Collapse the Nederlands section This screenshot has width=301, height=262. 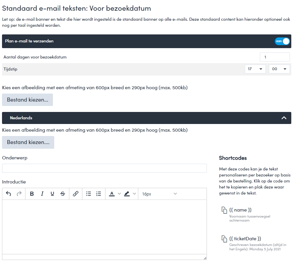[284, 118]
